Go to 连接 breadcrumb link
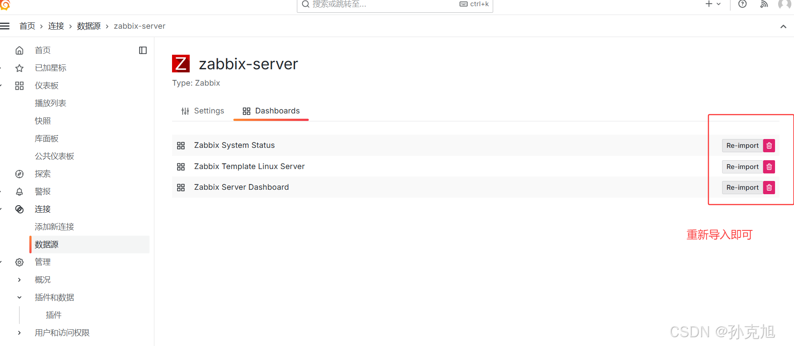This screenshot has width=794, height=346. coord(56,26)
